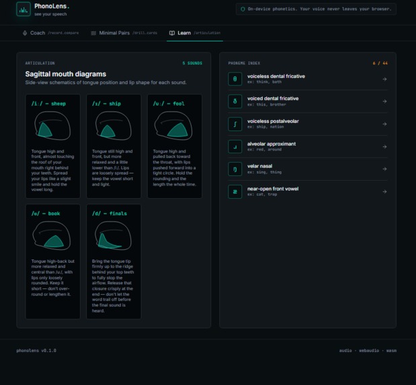Click the ɹ phoneme symbol tile
Screen dimensions: 416x385
click(235, 146)
